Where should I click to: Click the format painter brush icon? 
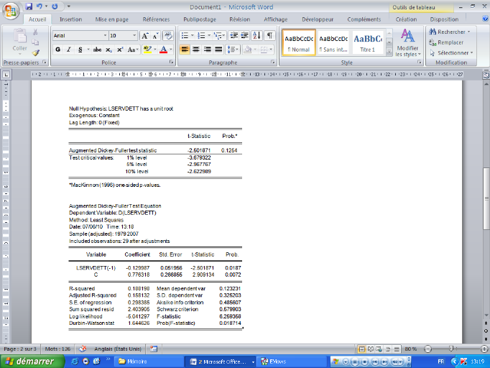point(36,52)
